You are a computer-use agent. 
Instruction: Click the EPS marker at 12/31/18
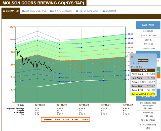pyautogui.click(x=37, y=55)
